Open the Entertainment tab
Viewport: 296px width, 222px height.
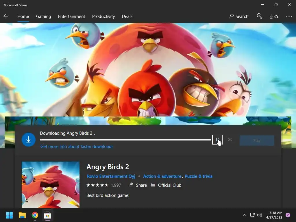[71, 16]
